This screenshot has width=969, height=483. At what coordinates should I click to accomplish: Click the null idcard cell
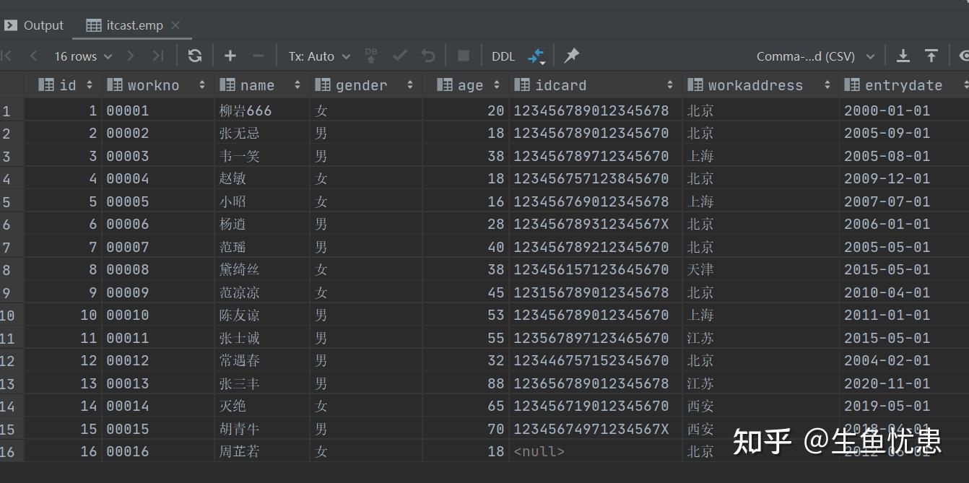[539, 451]
